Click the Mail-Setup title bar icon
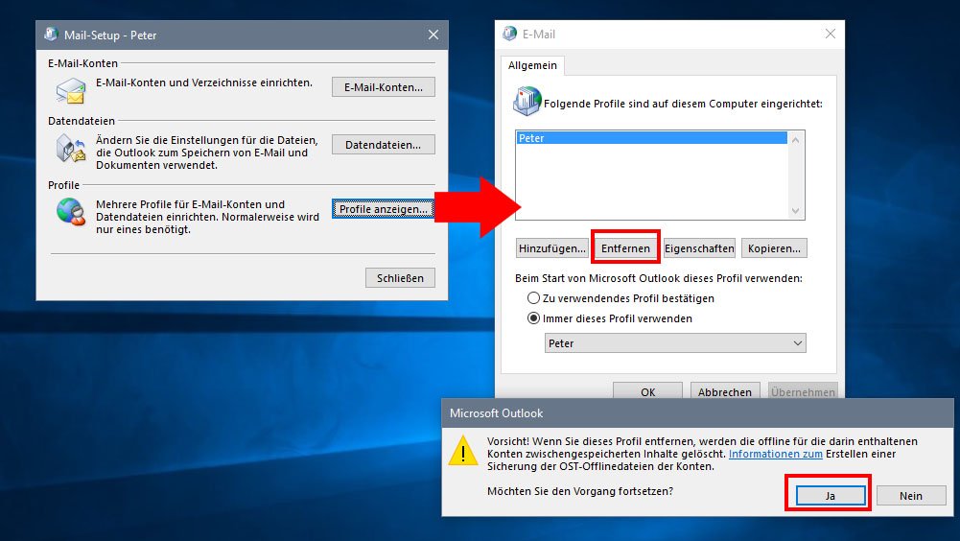This screenshot has height=541, width=960. 51,35
